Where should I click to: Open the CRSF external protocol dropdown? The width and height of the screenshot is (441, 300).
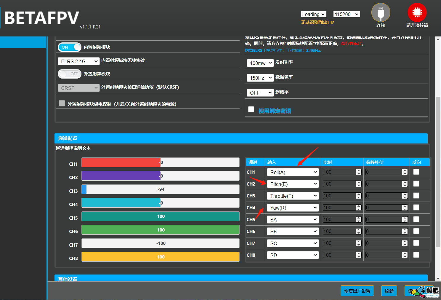pyautogui.click(x=79, y=88)
